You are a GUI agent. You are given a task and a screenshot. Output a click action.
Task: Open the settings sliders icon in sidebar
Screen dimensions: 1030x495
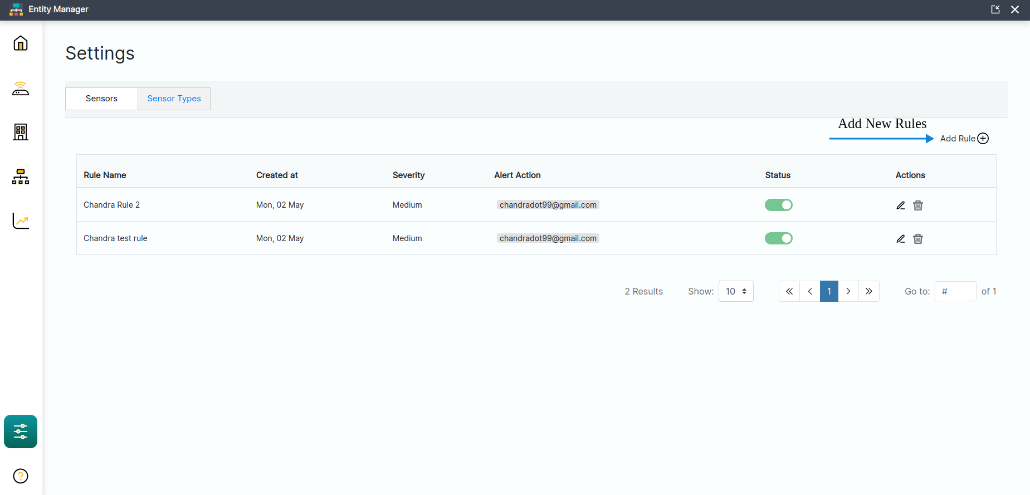pyautogui.click(x=21, y=432)
